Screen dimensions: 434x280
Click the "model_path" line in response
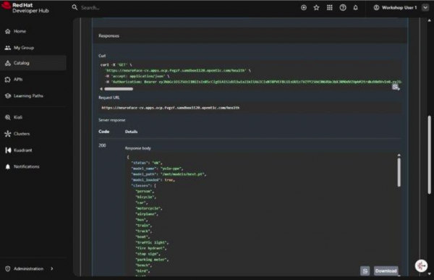pyautogui.click(x=169, y=174)
